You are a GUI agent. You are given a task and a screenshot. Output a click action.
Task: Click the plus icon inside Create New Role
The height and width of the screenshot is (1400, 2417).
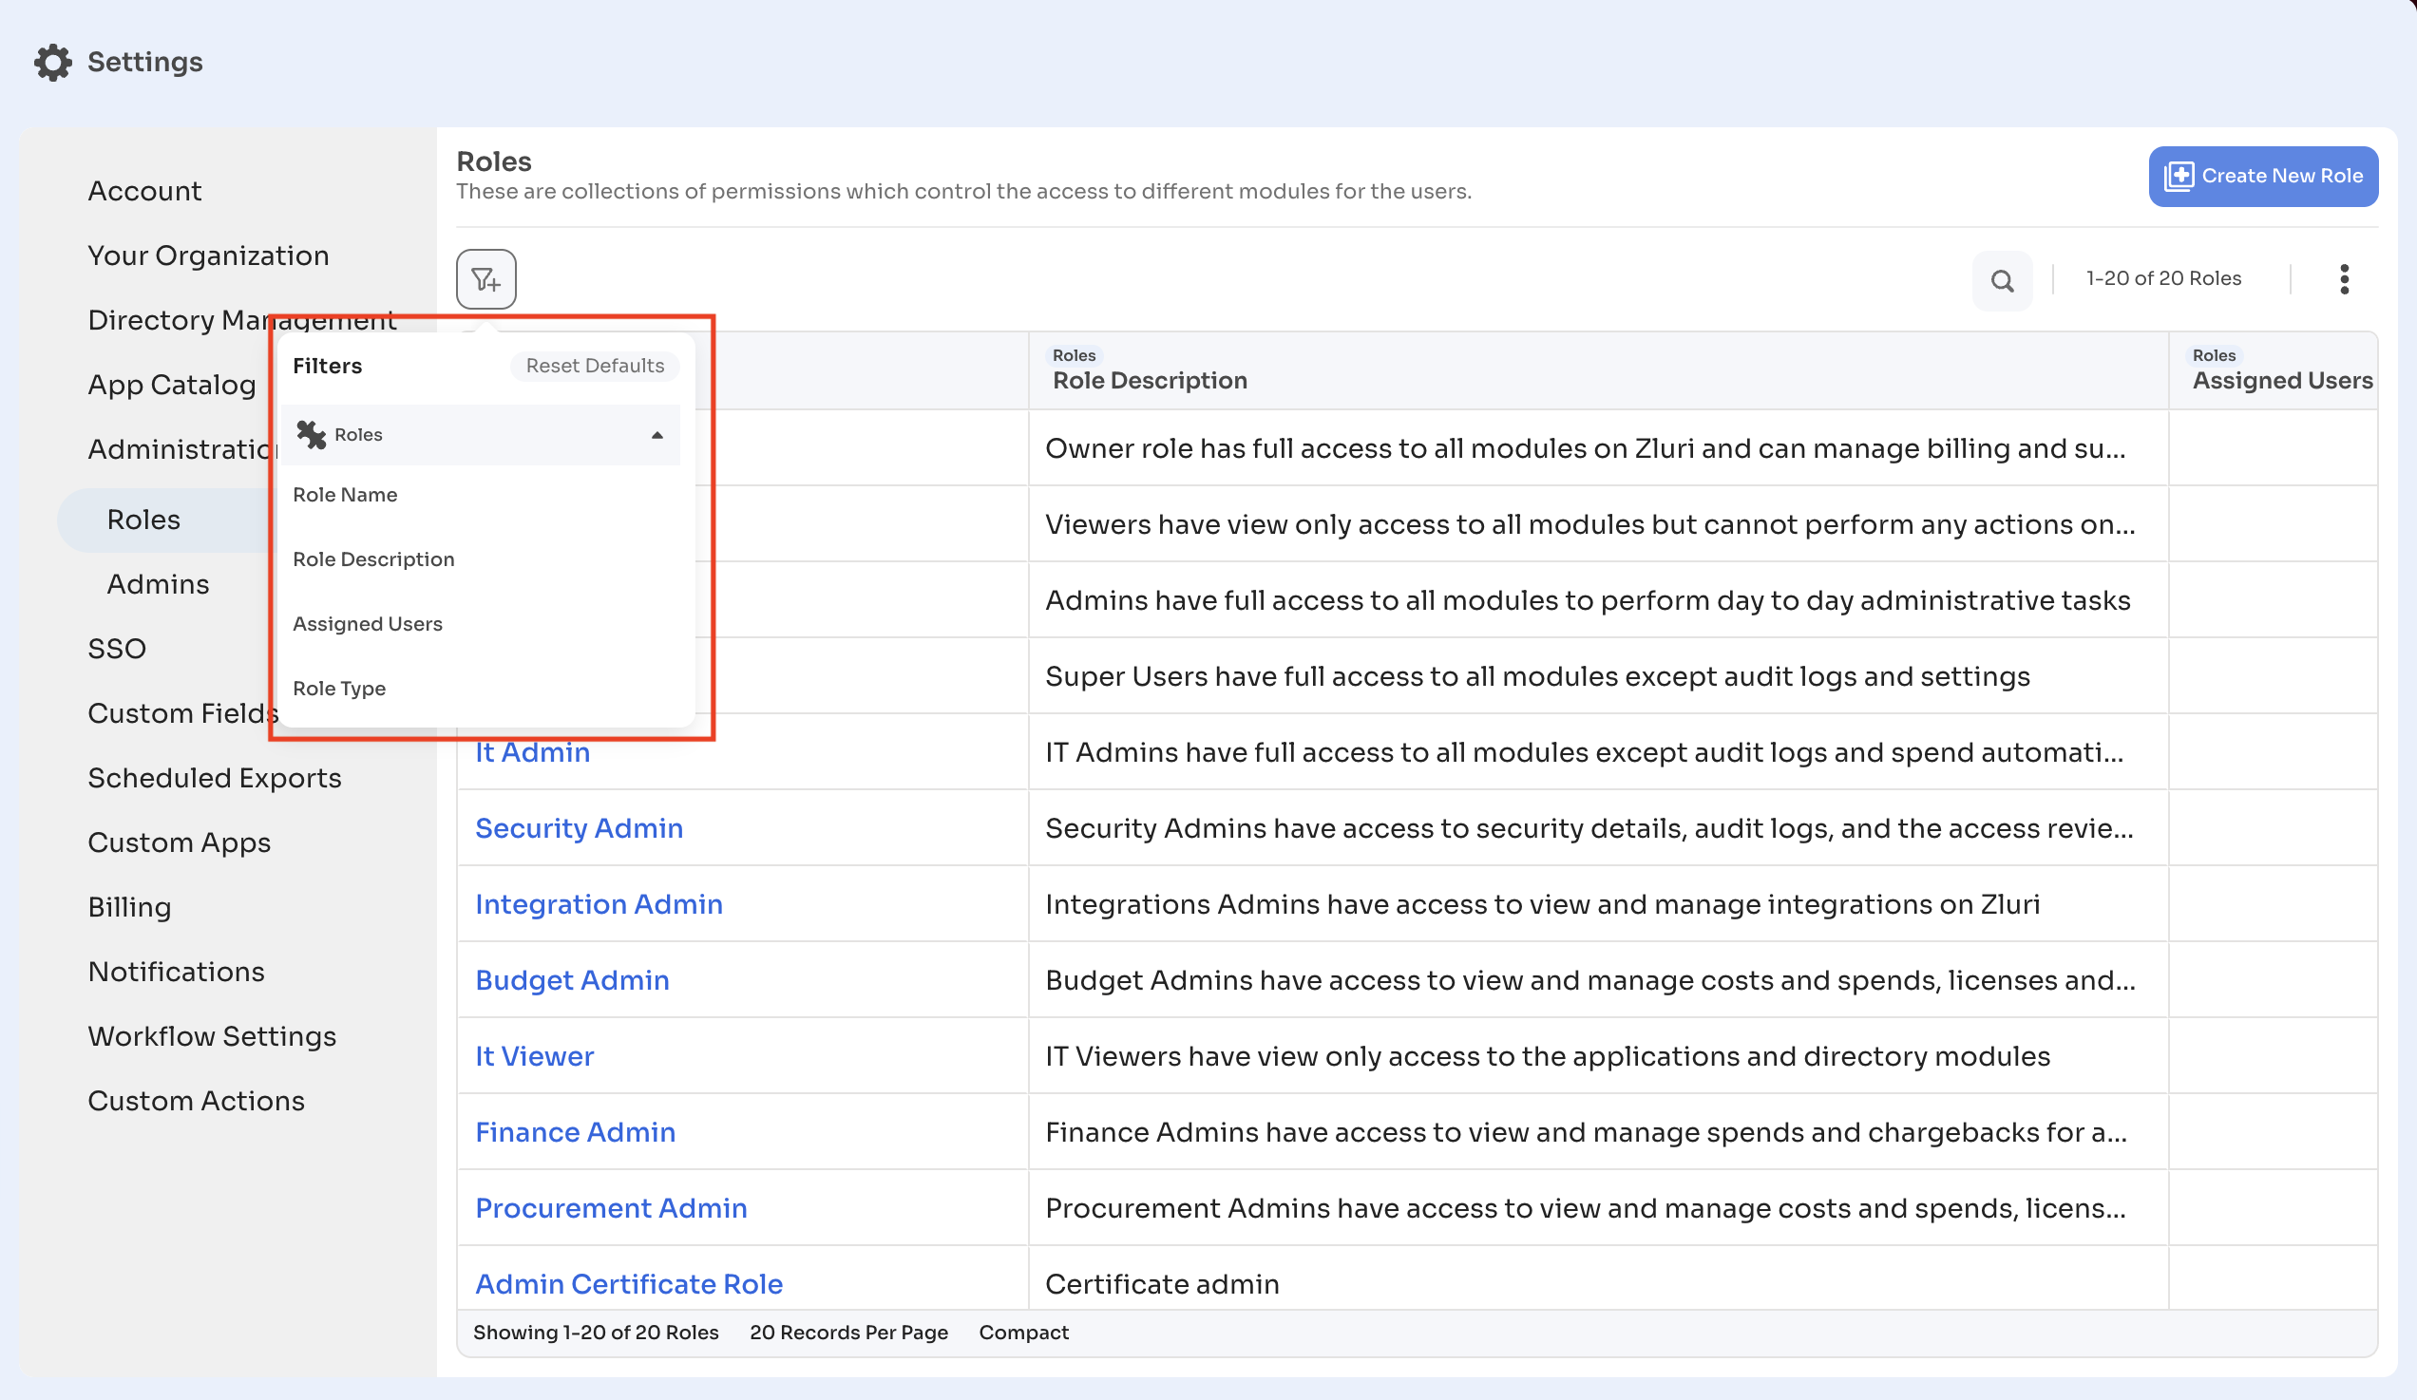(2179, 176)
